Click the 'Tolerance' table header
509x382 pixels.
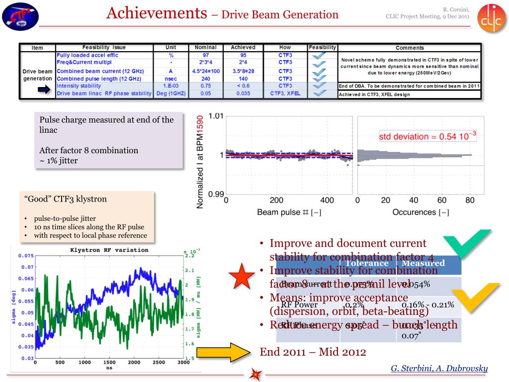(367, 263)
